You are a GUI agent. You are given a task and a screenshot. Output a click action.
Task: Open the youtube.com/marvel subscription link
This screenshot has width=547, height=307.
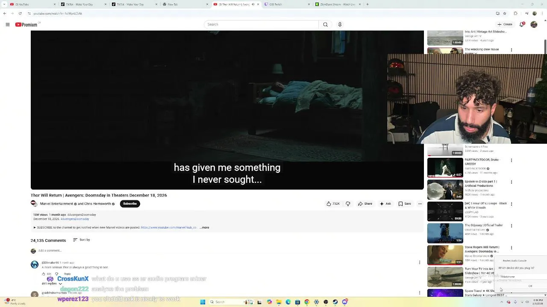pyautogui.click(x=168, y=228)
